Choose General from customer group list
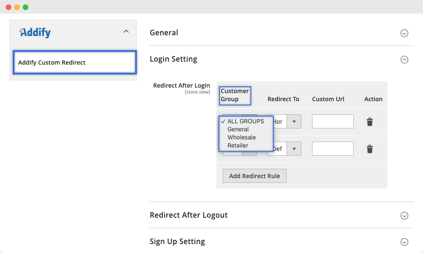Viewport: 423px width, 253px height. click(238, 129)
